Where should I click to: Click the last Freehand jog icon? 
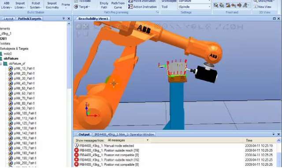click(x=245, y=5)
